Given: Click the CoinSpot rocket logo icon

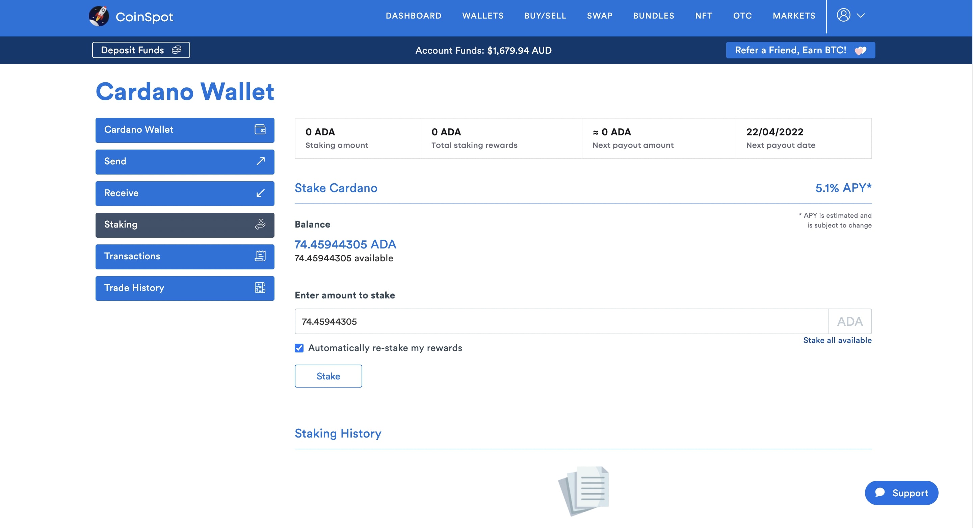Looking at the screenshot, I should 99,16.
